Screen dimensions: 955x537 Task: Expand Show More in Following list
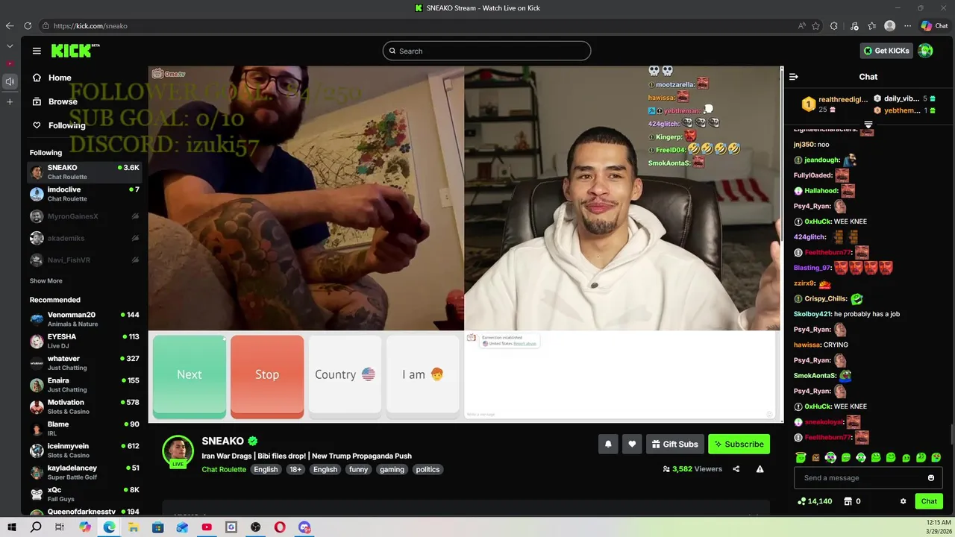point(46,280)
